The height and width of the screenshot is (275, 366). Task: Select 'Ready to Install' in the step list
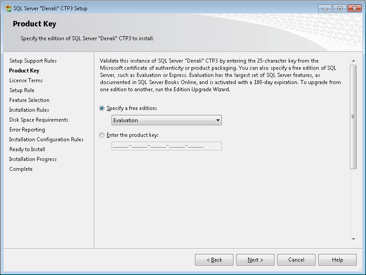(27, 149)
